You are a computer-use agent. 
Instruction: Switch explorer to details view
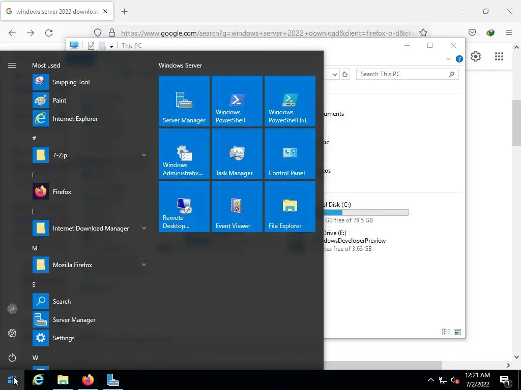coord(446,332)
